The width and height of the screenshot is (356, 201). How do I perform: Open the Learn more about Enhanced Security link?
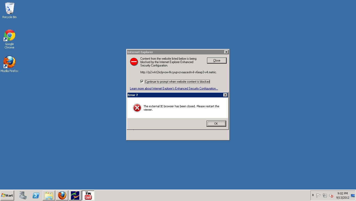pyautogui.click(x=174, y=88)
